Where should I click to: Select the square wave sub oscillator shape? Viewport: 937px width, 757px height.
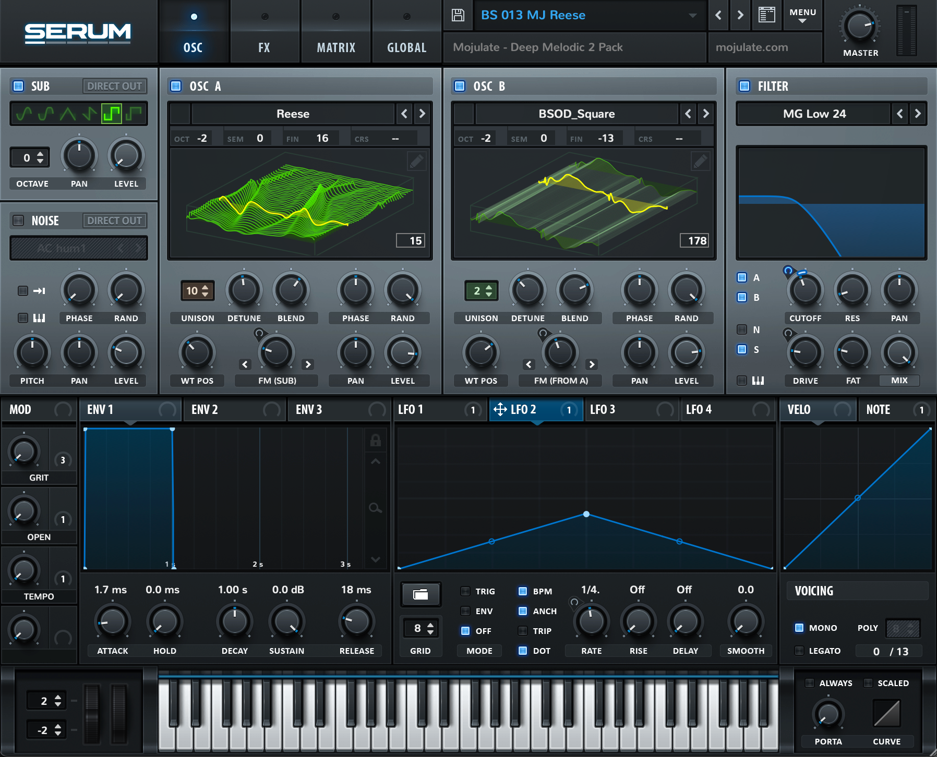112,113
